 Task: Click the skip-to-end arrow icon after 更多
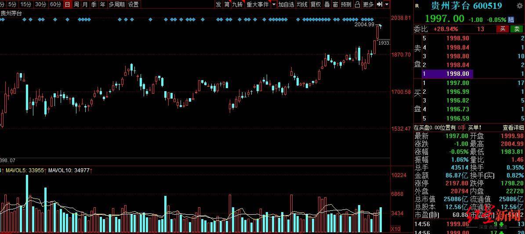point(379,4)
